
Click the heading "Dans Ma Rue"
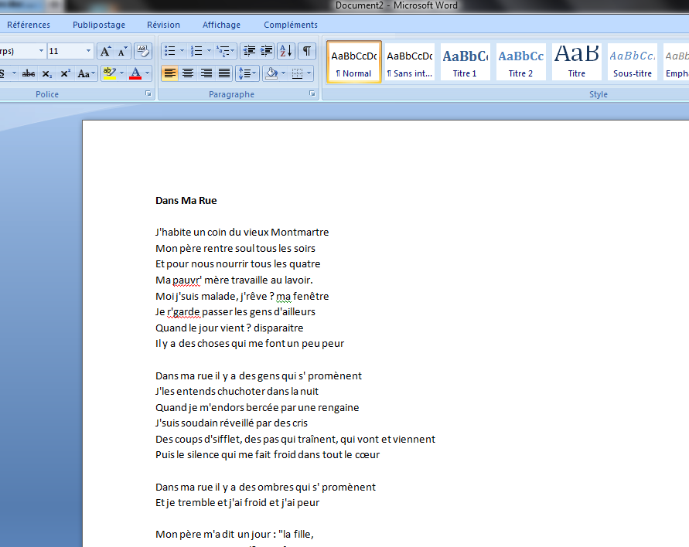pos(186,201)
